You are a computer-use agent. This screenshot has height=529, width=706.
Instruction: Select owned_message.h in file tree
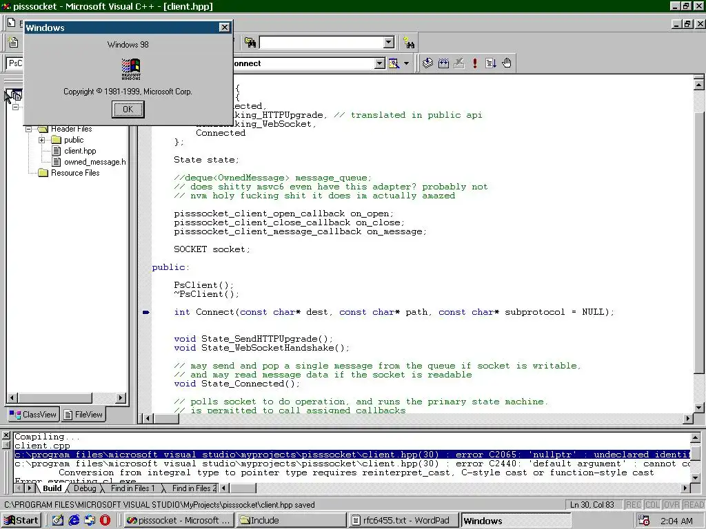tap(95, 162)
